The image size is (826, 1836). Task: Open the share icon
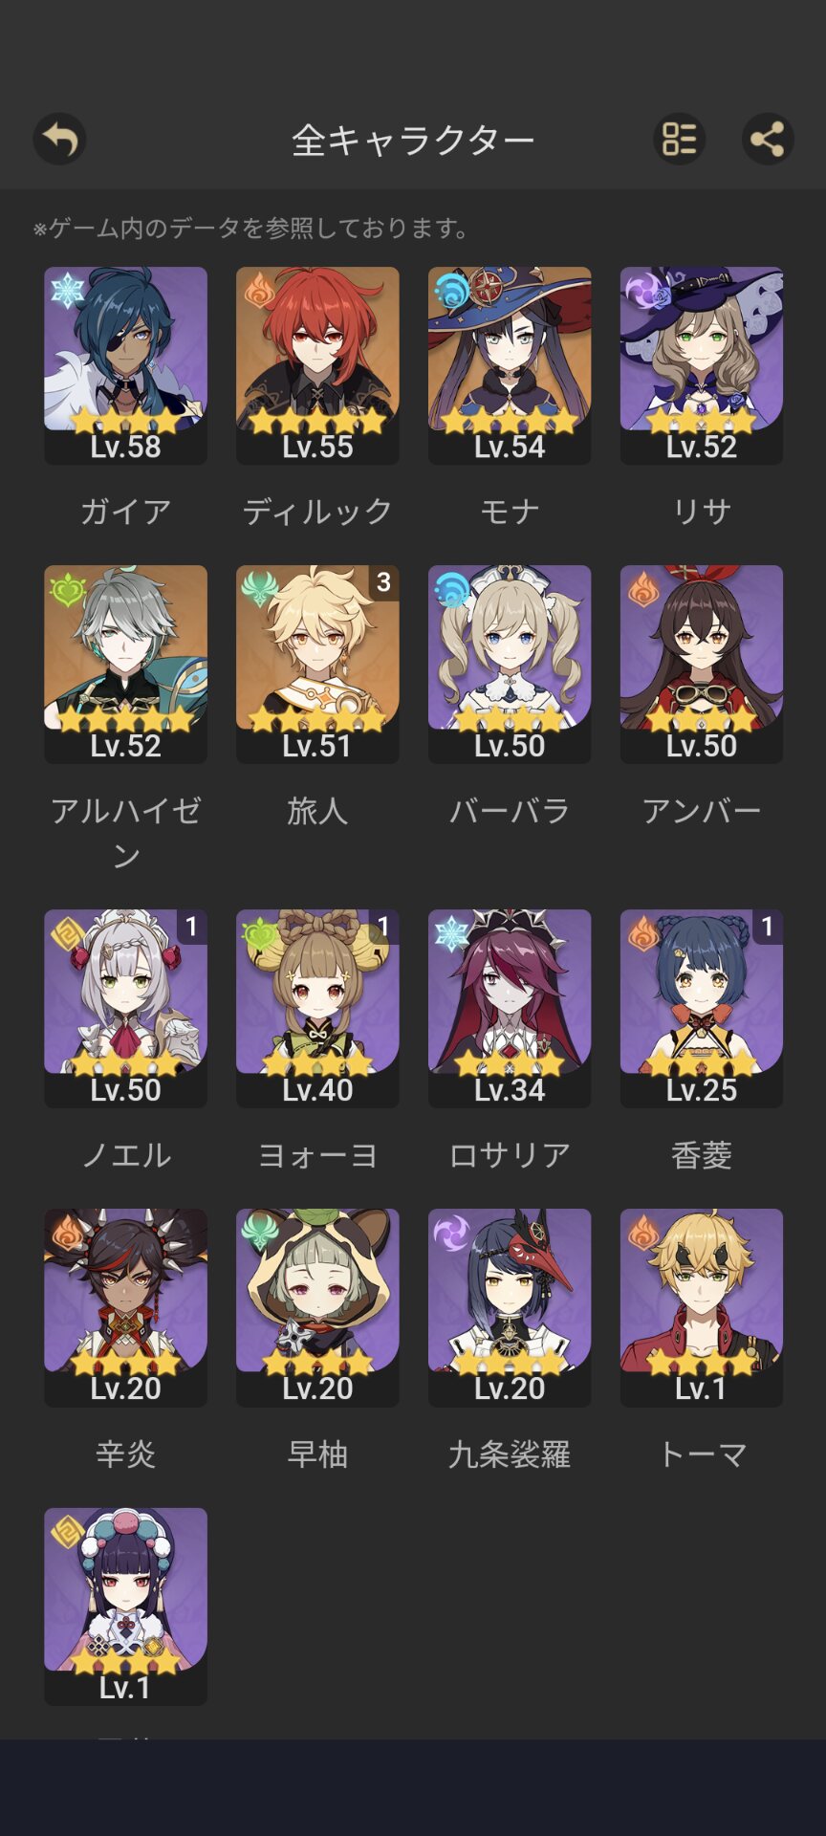coord(768,140)
